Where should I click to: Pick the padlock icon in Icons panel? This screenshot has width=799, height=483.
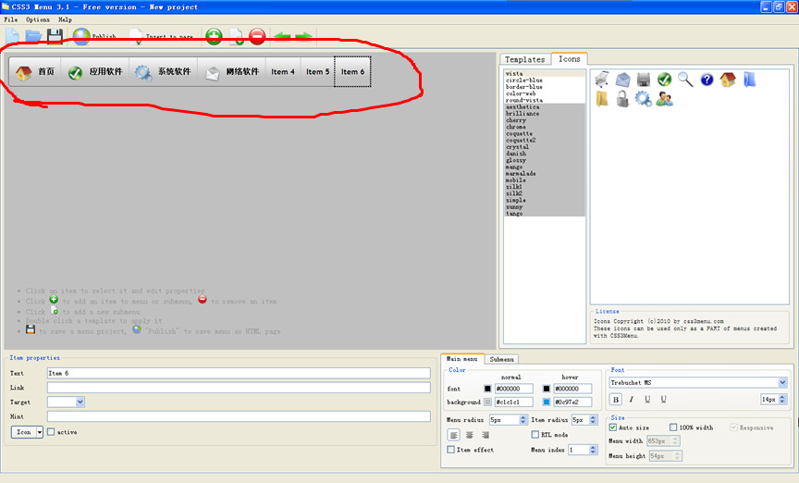click(x=622, y=98)
